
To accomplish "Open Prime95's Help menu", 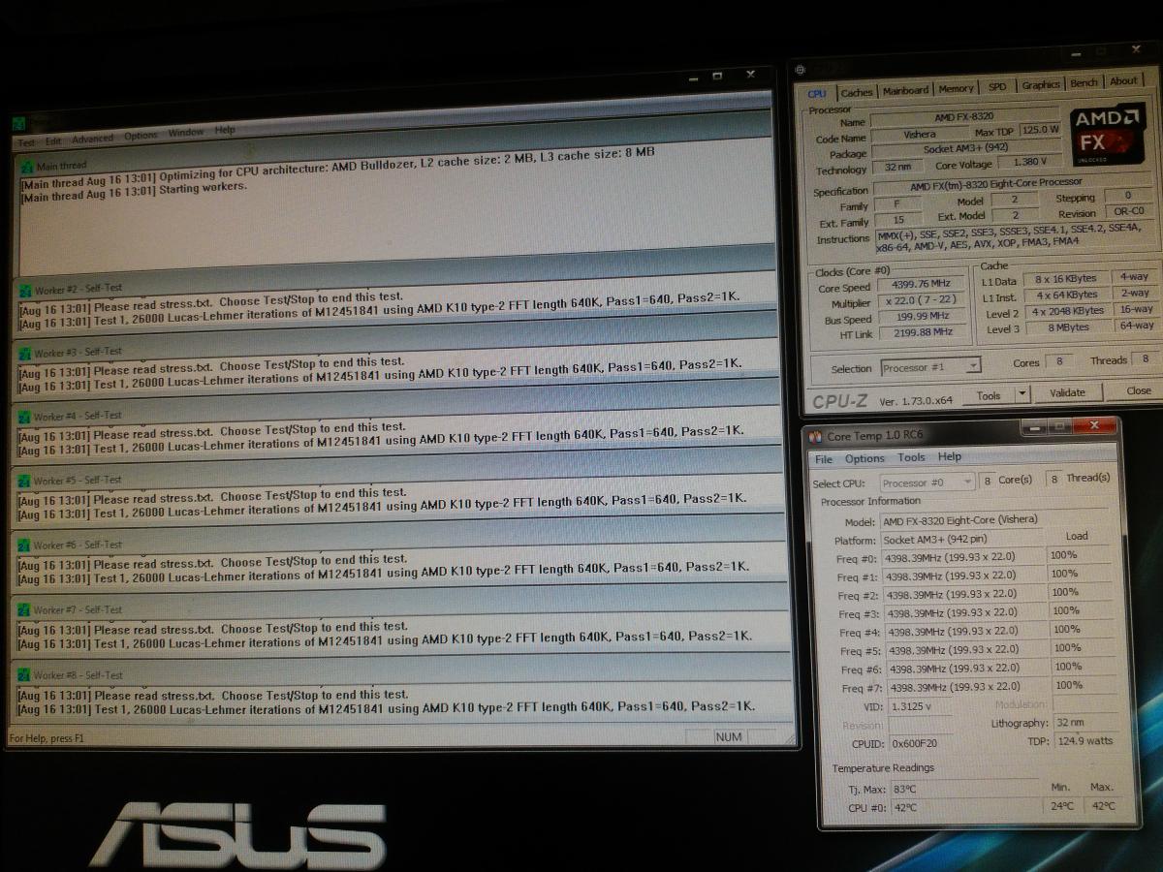I will (x=225, y=131).
